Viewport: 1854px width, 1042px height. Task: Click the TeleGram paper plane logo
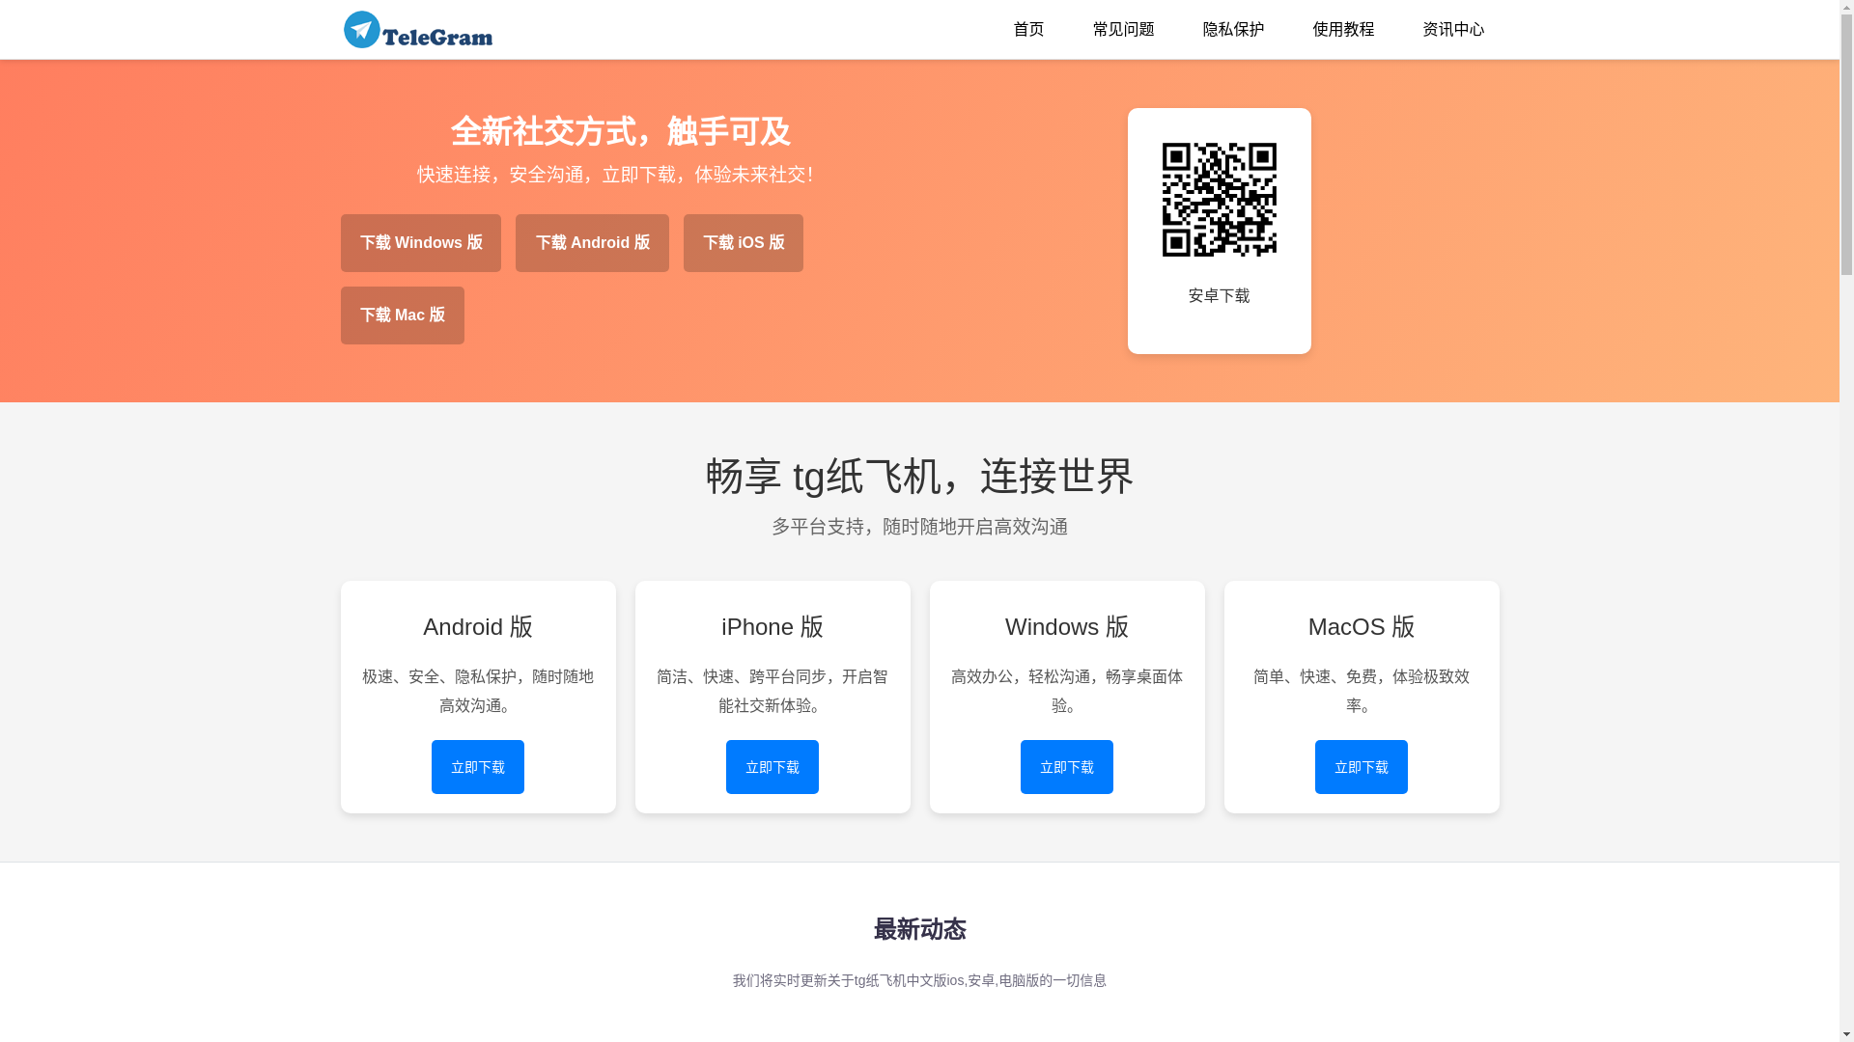(x=418, y=30)
